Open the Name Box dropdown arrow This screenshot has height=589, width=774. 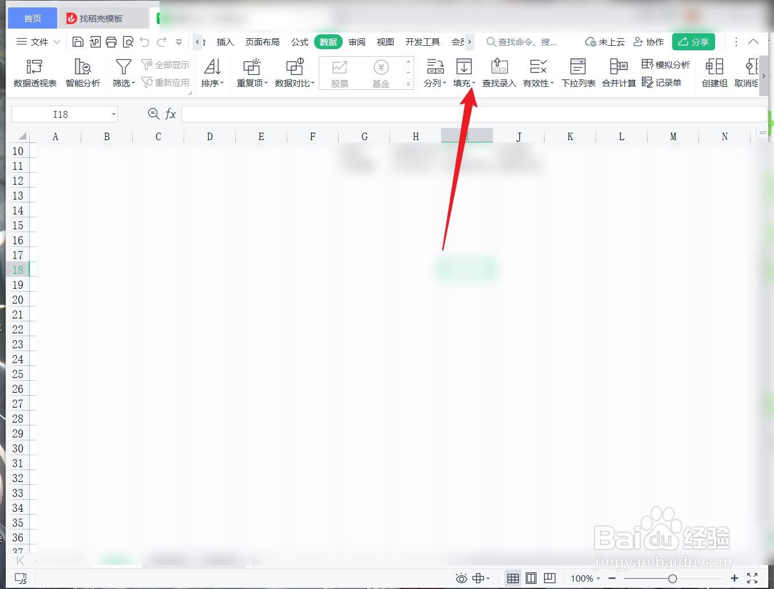114,114
